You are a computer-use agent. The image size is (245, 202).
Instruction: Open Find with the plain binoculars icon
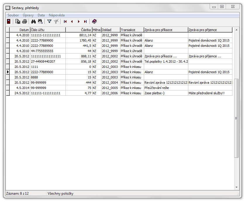(x=33, y=21)
